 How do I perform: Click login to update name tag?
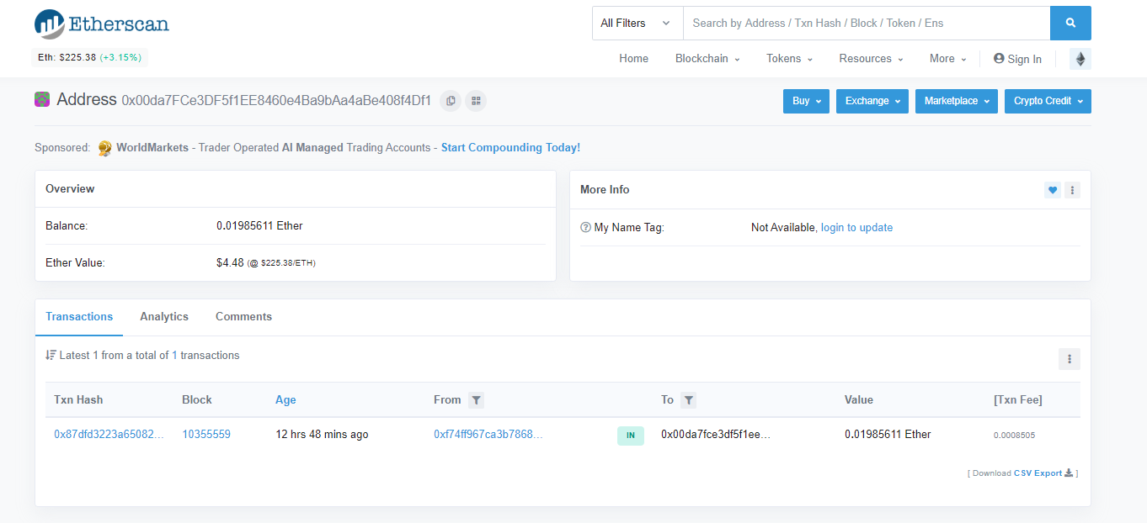pyautogui.click(x=856, y=228)
